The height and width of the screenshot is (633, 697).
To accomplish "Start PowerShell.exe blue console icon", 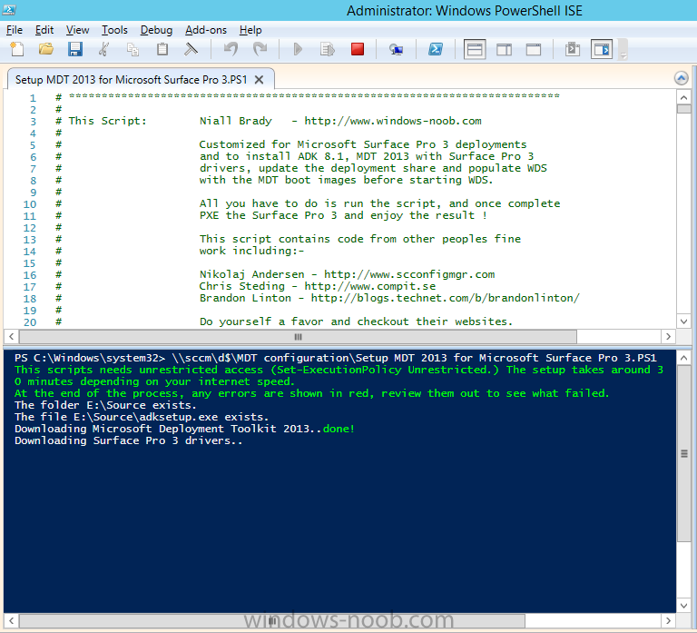I will pyautogui.click(x=436, y=49).
